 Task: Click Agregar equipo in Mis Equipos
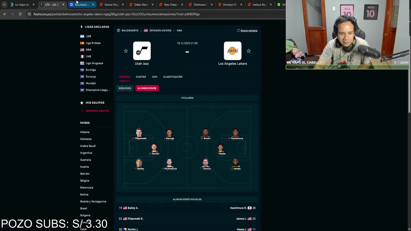pos(95,111)
